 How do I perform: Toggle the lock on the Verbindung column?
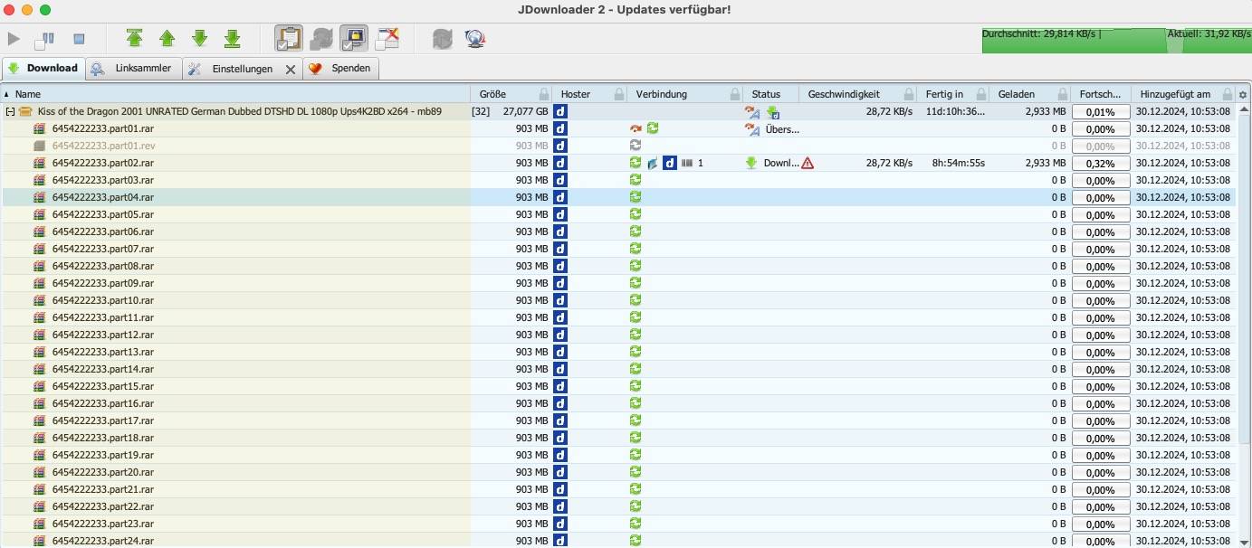pyautogui.click(x=735, y=94)
